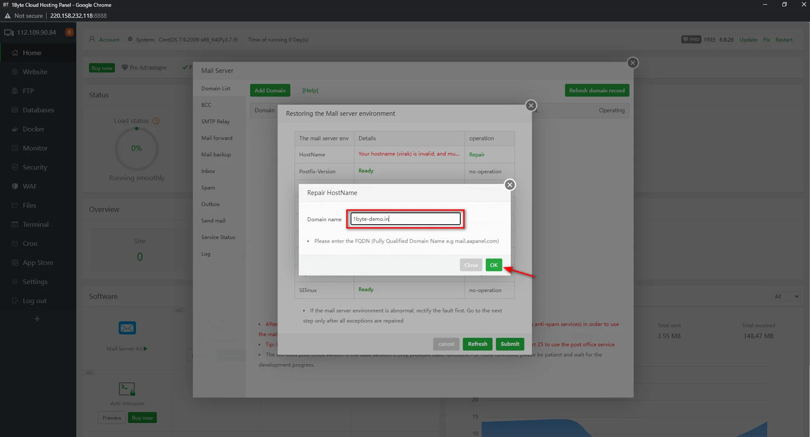Click Buy now button near Pro Advantages

click(102, 68)
